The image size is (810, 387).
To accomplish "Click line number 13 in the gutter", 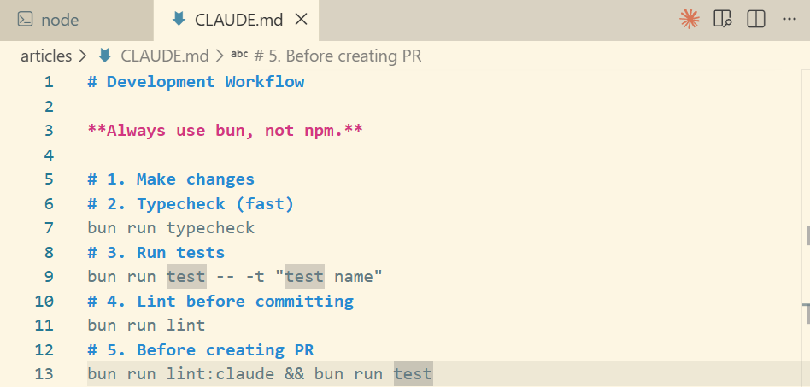I will tap(44, 374).
